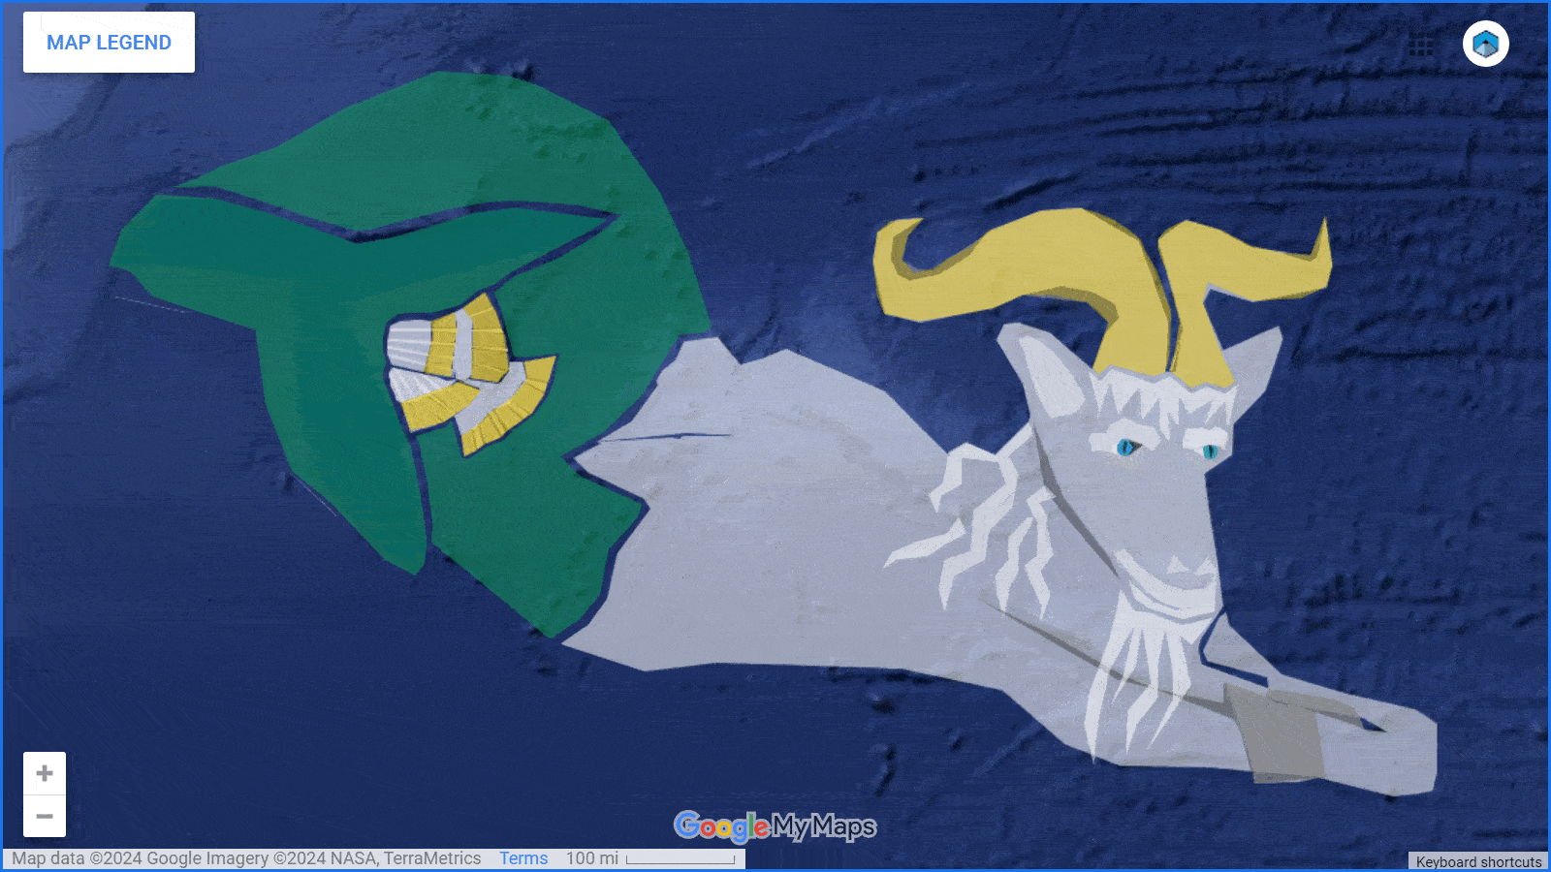Zoom in with the plus button
This screenshot has height=872, width=1551.
pos(45,773)
